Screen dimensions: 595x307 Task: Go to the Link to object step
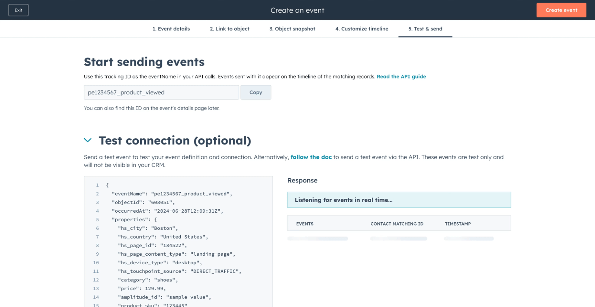pyautogui.click(x=229, y=29)
